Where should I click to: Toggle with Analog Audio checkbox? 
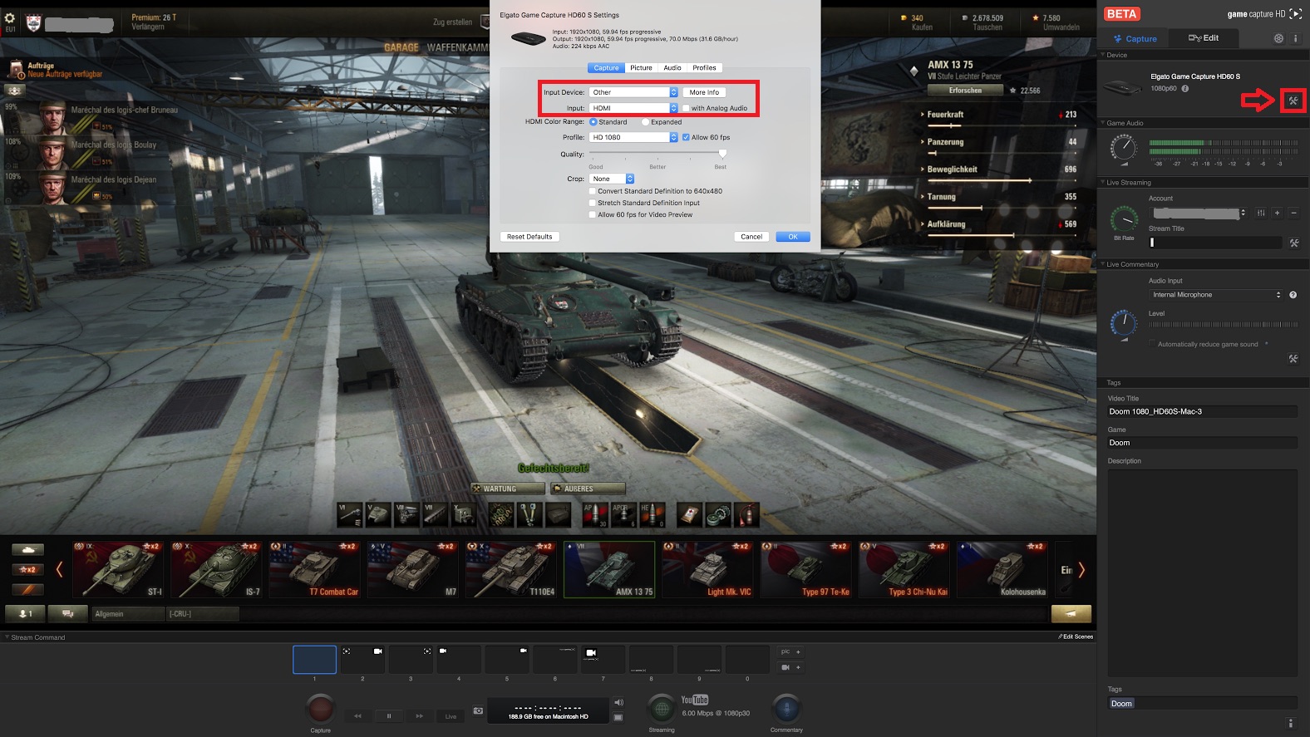pyautogui.click(x=686, y=108)
